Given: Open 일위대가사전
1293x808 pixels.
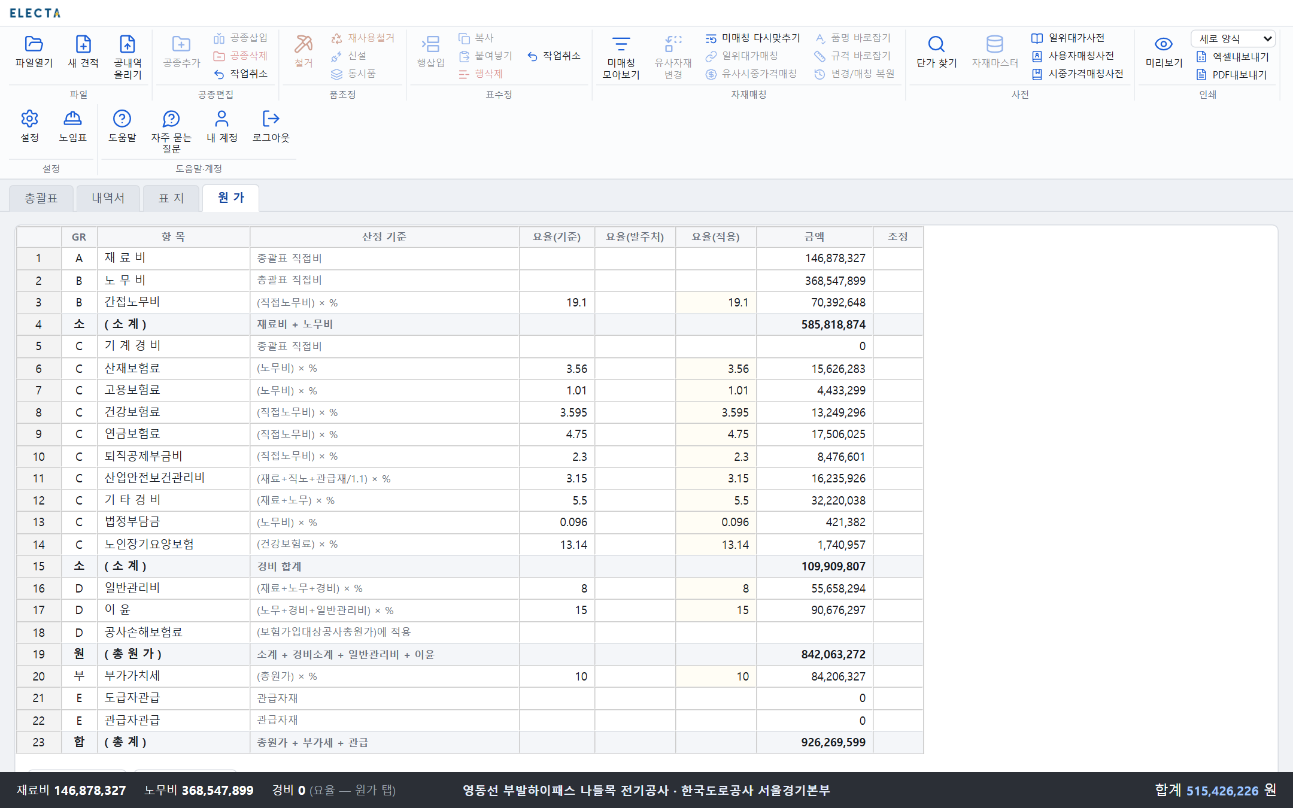Looking at the screenshot, I should [x=1068, y=38].
